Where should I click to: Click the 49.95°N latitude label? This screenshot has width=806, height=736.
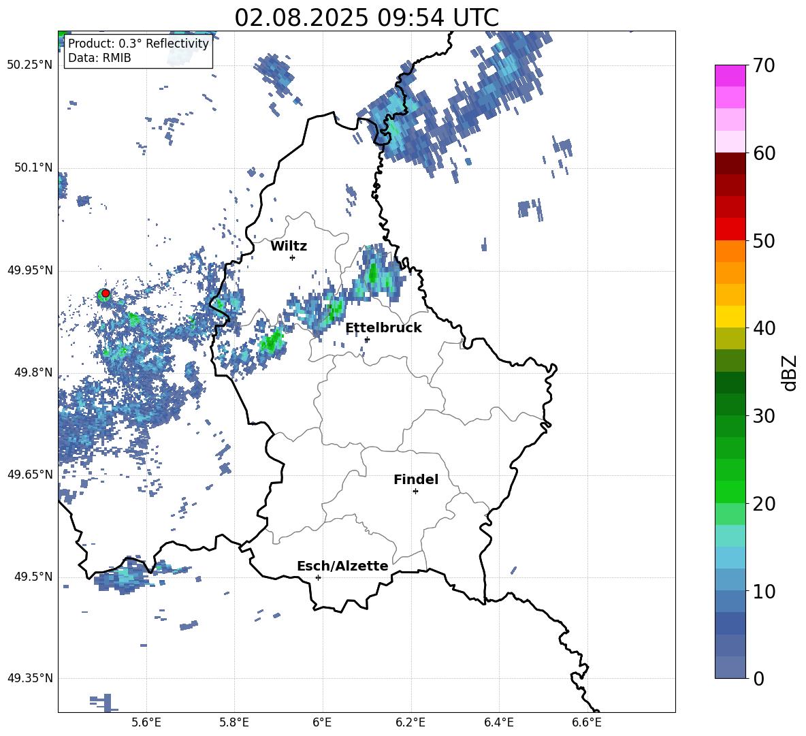pyautogui.click(x=30, y=270)
